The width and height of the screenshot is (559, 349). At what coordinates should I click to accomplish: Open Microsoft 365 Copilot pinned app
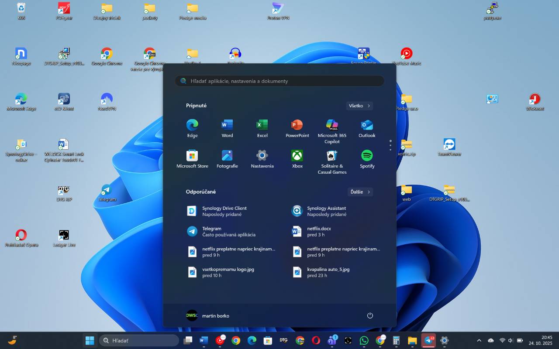[x=332, y=131]
